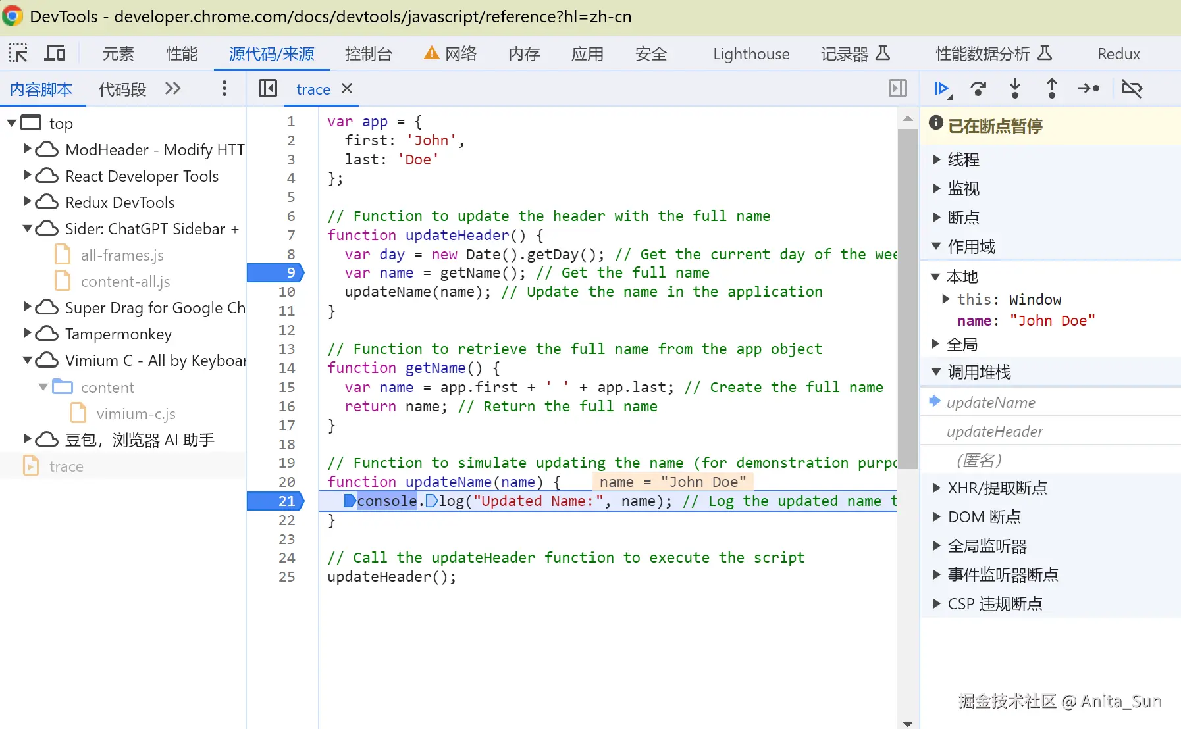Viewport: 1181px width, 729px height.
Task: Switch to the 元素 (Elements) tab
Action: (118, 54)
